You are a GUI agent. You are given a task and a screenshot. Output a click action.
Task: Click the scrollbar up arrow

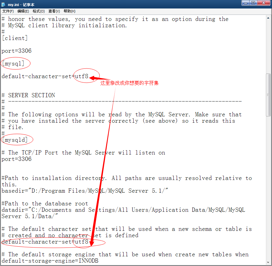[x=268, y=18]
